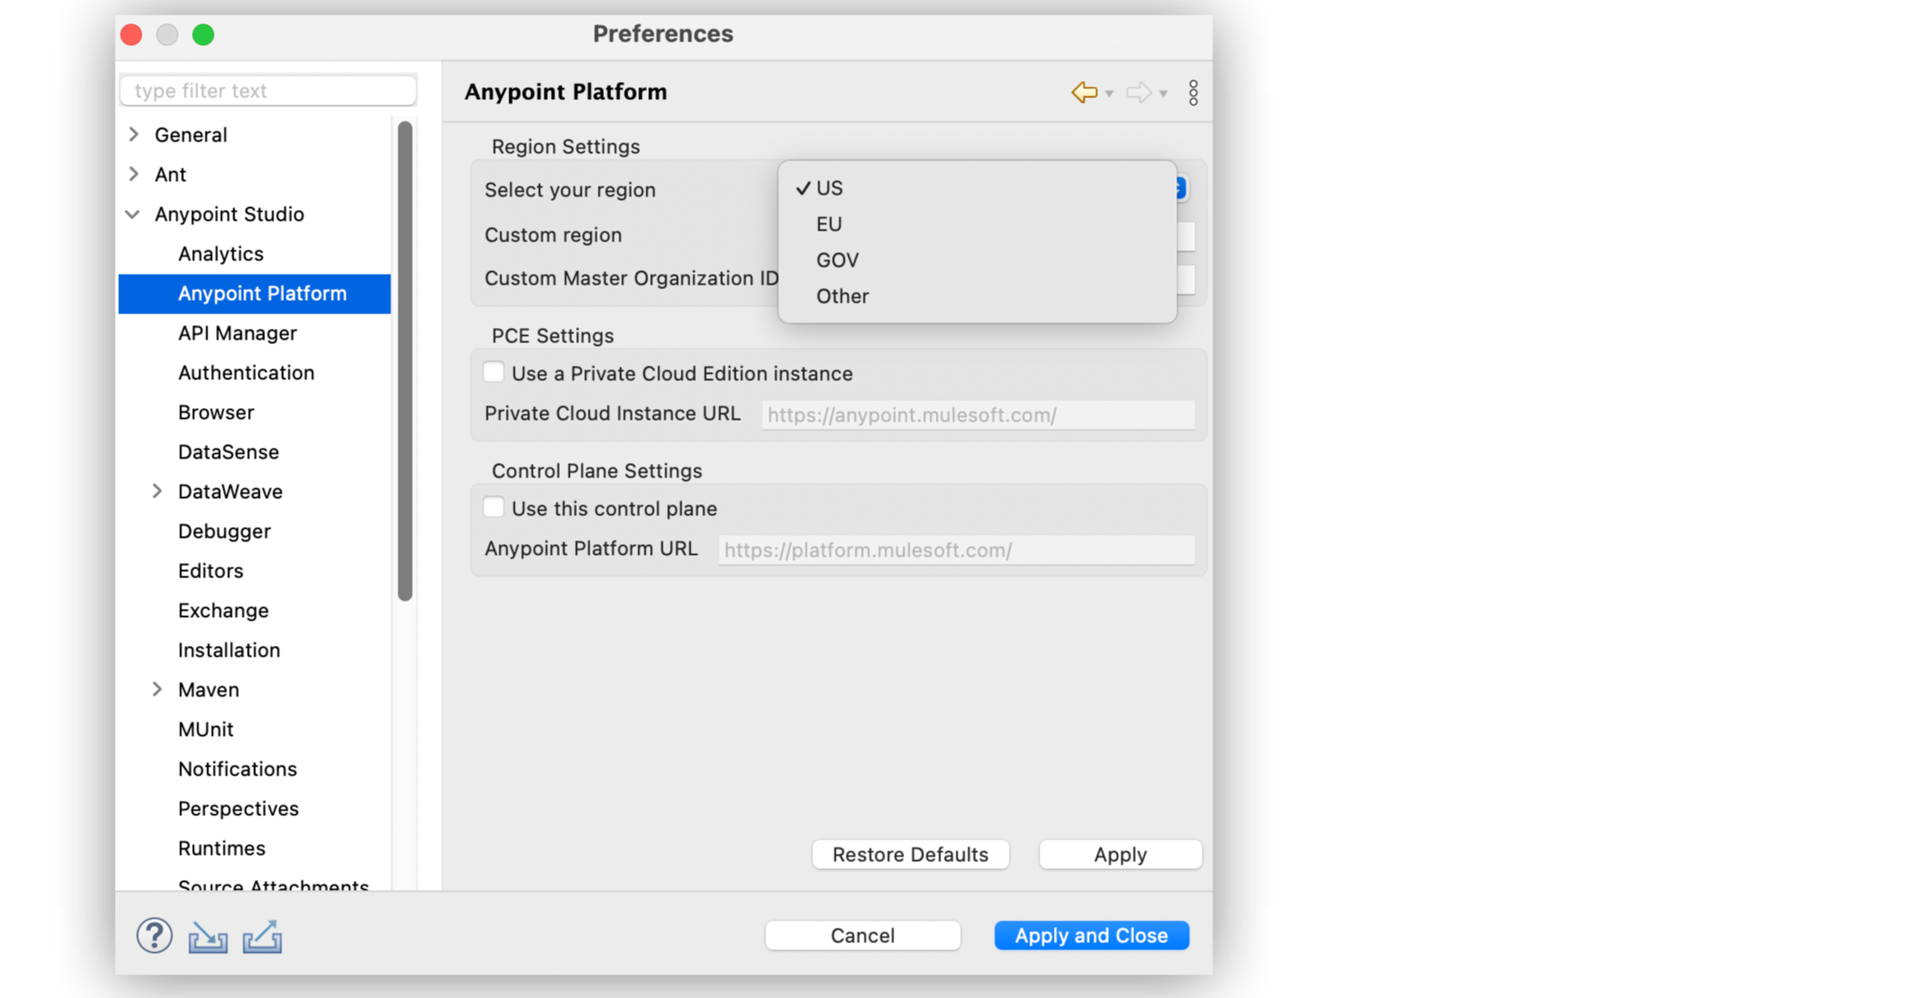The width and height of the screenshot is (1931, 998).
Task: Expand the DataWeave preferences node
Action: 157,492
